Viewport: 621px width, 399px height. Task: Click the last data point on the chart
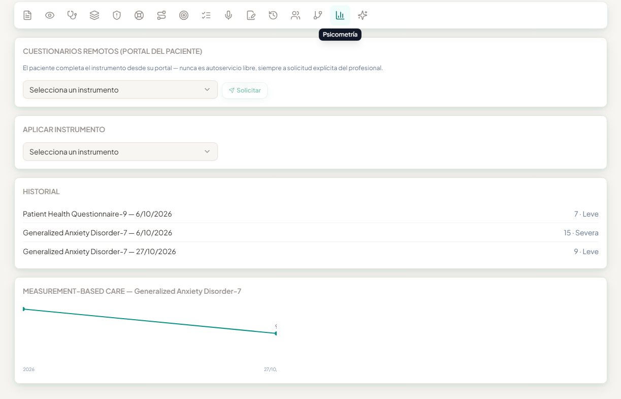point(276,333)
